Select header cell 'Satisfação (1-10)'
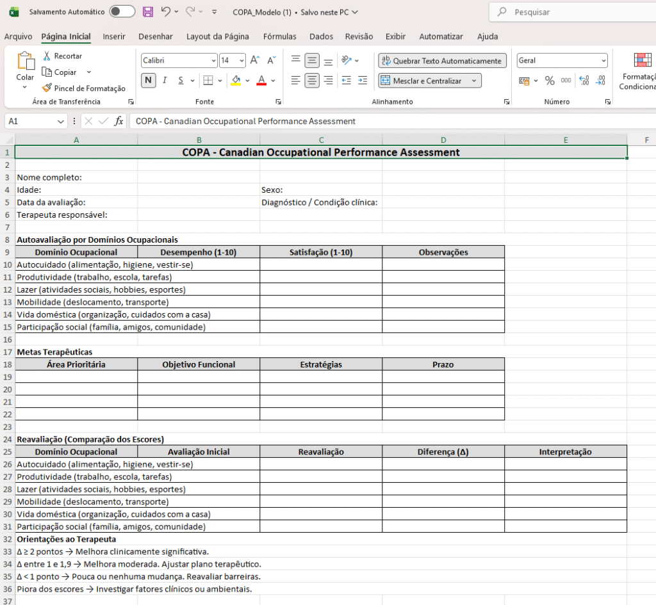Screen dimensions: 656x605 click(x=321, y=252)
